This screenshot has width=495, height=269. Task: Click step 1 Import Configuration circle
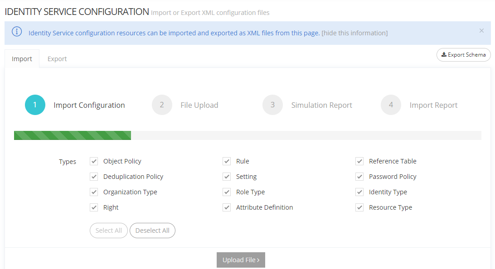tap(35, 105)
